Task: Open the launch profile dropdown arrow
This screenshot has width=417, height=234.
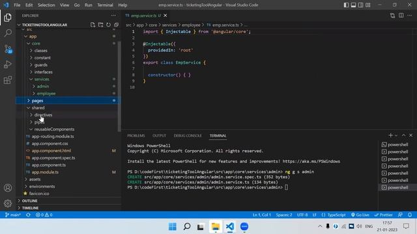Action: pos(396,136)
